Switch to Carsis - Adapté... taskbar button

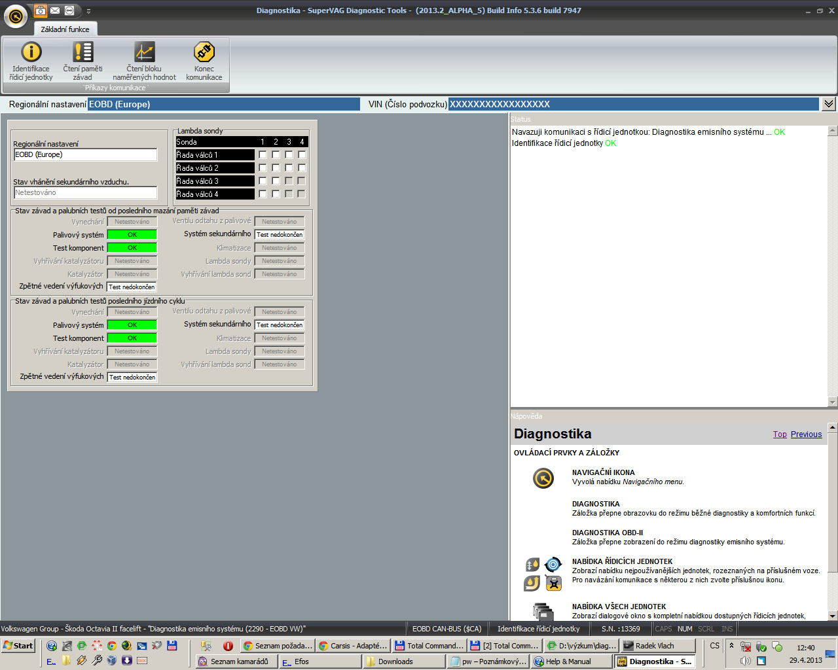[x=353, y=646]
